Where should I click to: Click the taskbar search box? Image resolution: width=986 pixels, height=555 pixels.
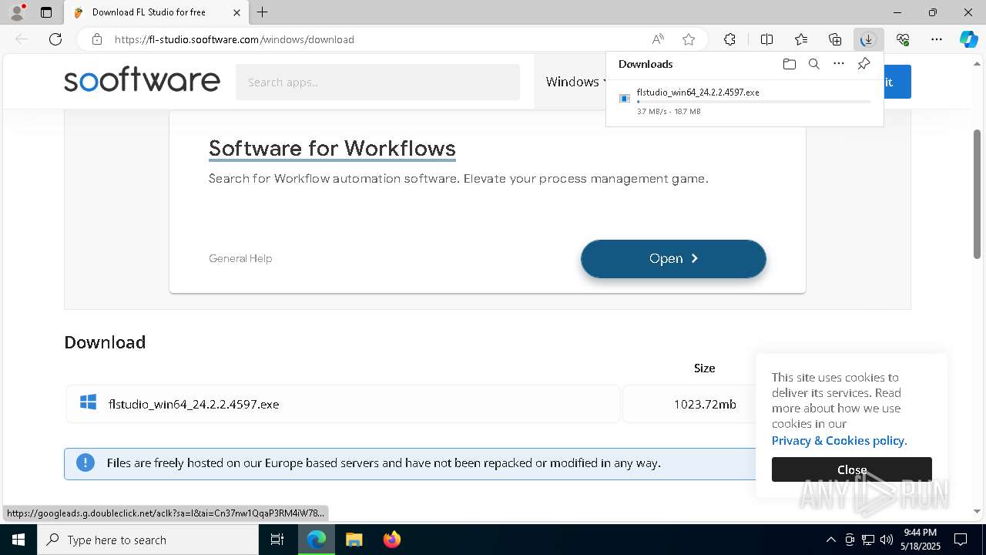click(148, 540)
